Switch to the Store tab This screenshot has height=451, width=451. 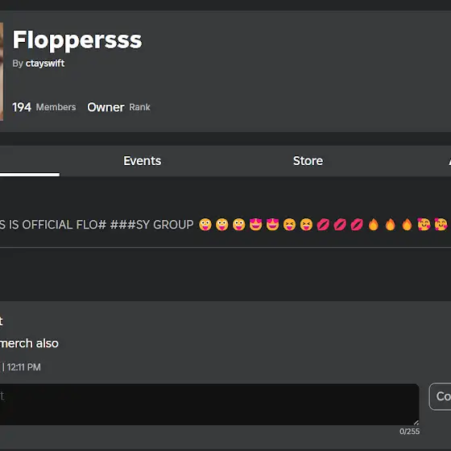[308, 161]
